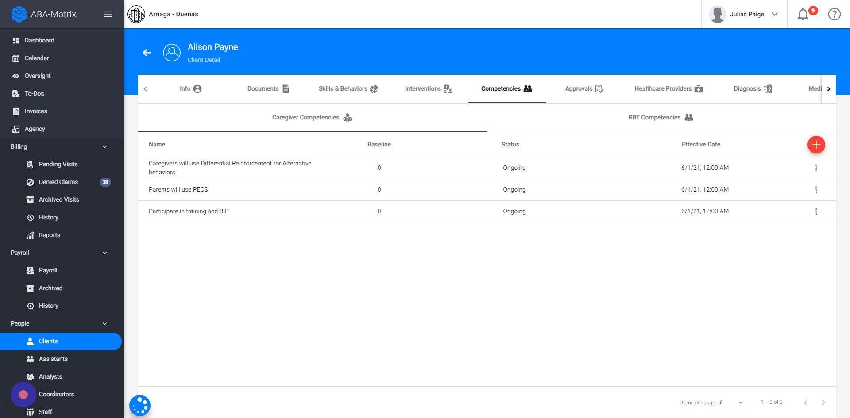Collapse the sidebar with the hamburger menu icon
The width and height of the screenshot is (850, 418).
click(108, 14)
